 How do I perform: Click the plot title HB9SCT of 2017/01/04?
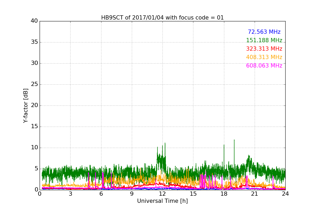tap(162, 18)
